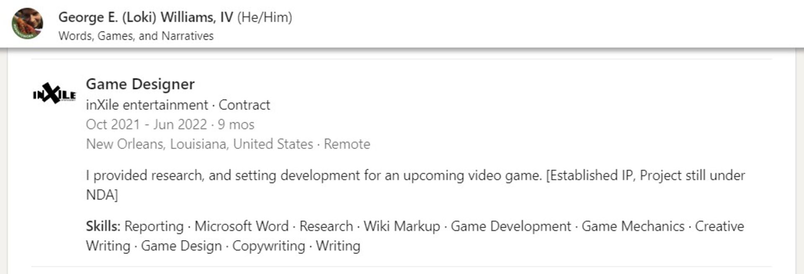Select the Game Mechanics skill

633,226
